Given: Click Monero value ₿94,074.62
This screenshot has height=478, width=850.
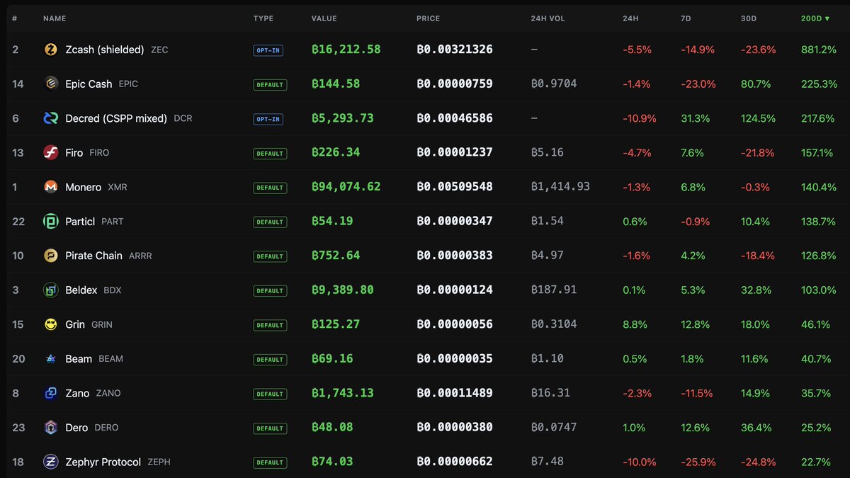Looking at the screenshot, I should pos(346,187).
